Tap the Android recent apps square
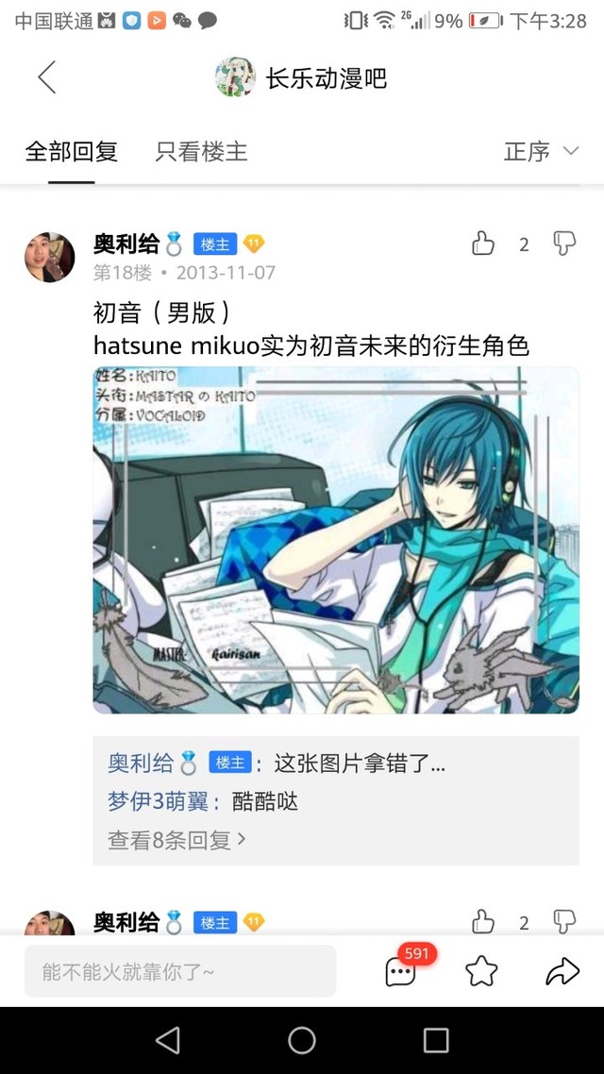The height and width of the screenshot is (1074, 604). (x=435, y=1040)
